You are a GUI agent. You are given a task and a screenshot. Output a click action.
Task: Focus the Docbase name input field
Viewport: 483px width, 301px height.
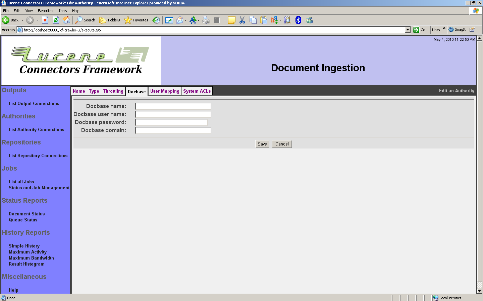click(x=173, y=106)
